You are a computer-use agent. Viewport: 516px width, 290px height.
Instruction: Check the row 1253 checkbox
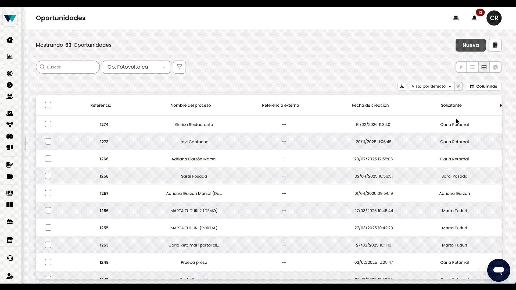[48, 245]
